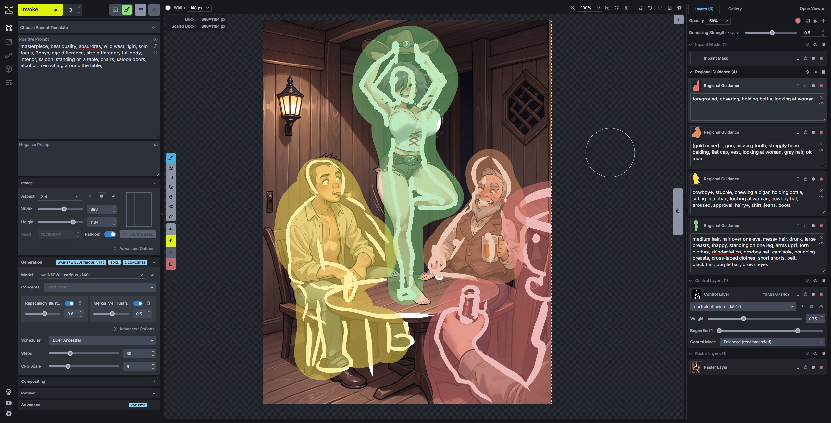831x423 pixels.
Task: Open Aspect ratio 3:4 dropdown
Action: tap(60, 196)
